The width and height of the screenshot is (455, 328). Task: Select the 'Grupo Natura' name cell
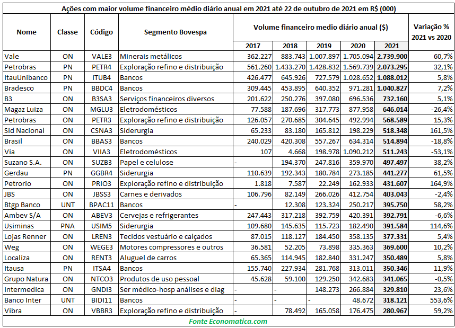click(x=27, y=279)
